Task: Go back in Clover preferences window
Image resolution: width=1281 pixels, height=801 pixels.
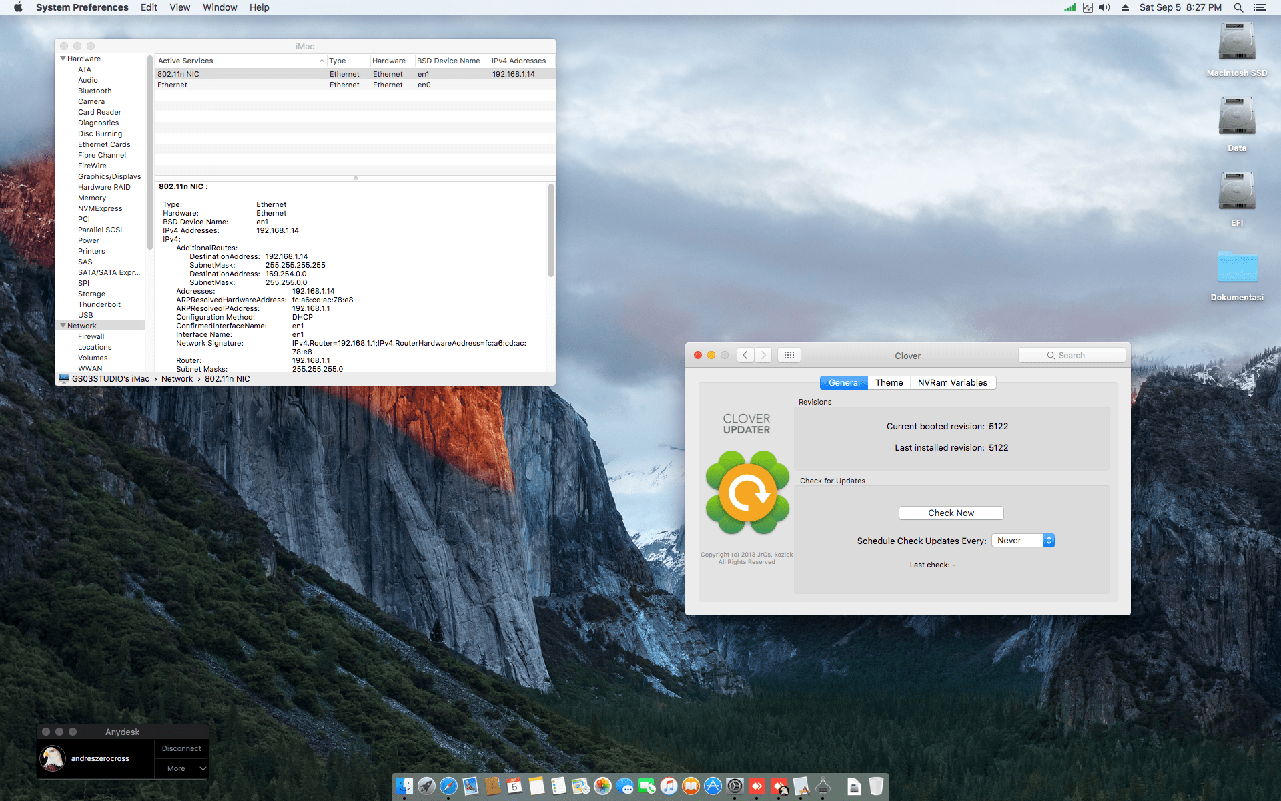Action: click(x=745, y=355)
